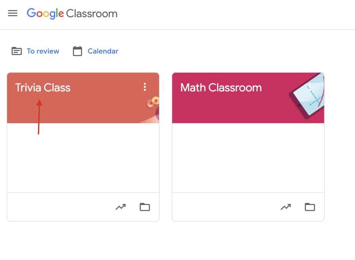Click the To review folder icon
The image size is (355, 260).
coord(17,51)
